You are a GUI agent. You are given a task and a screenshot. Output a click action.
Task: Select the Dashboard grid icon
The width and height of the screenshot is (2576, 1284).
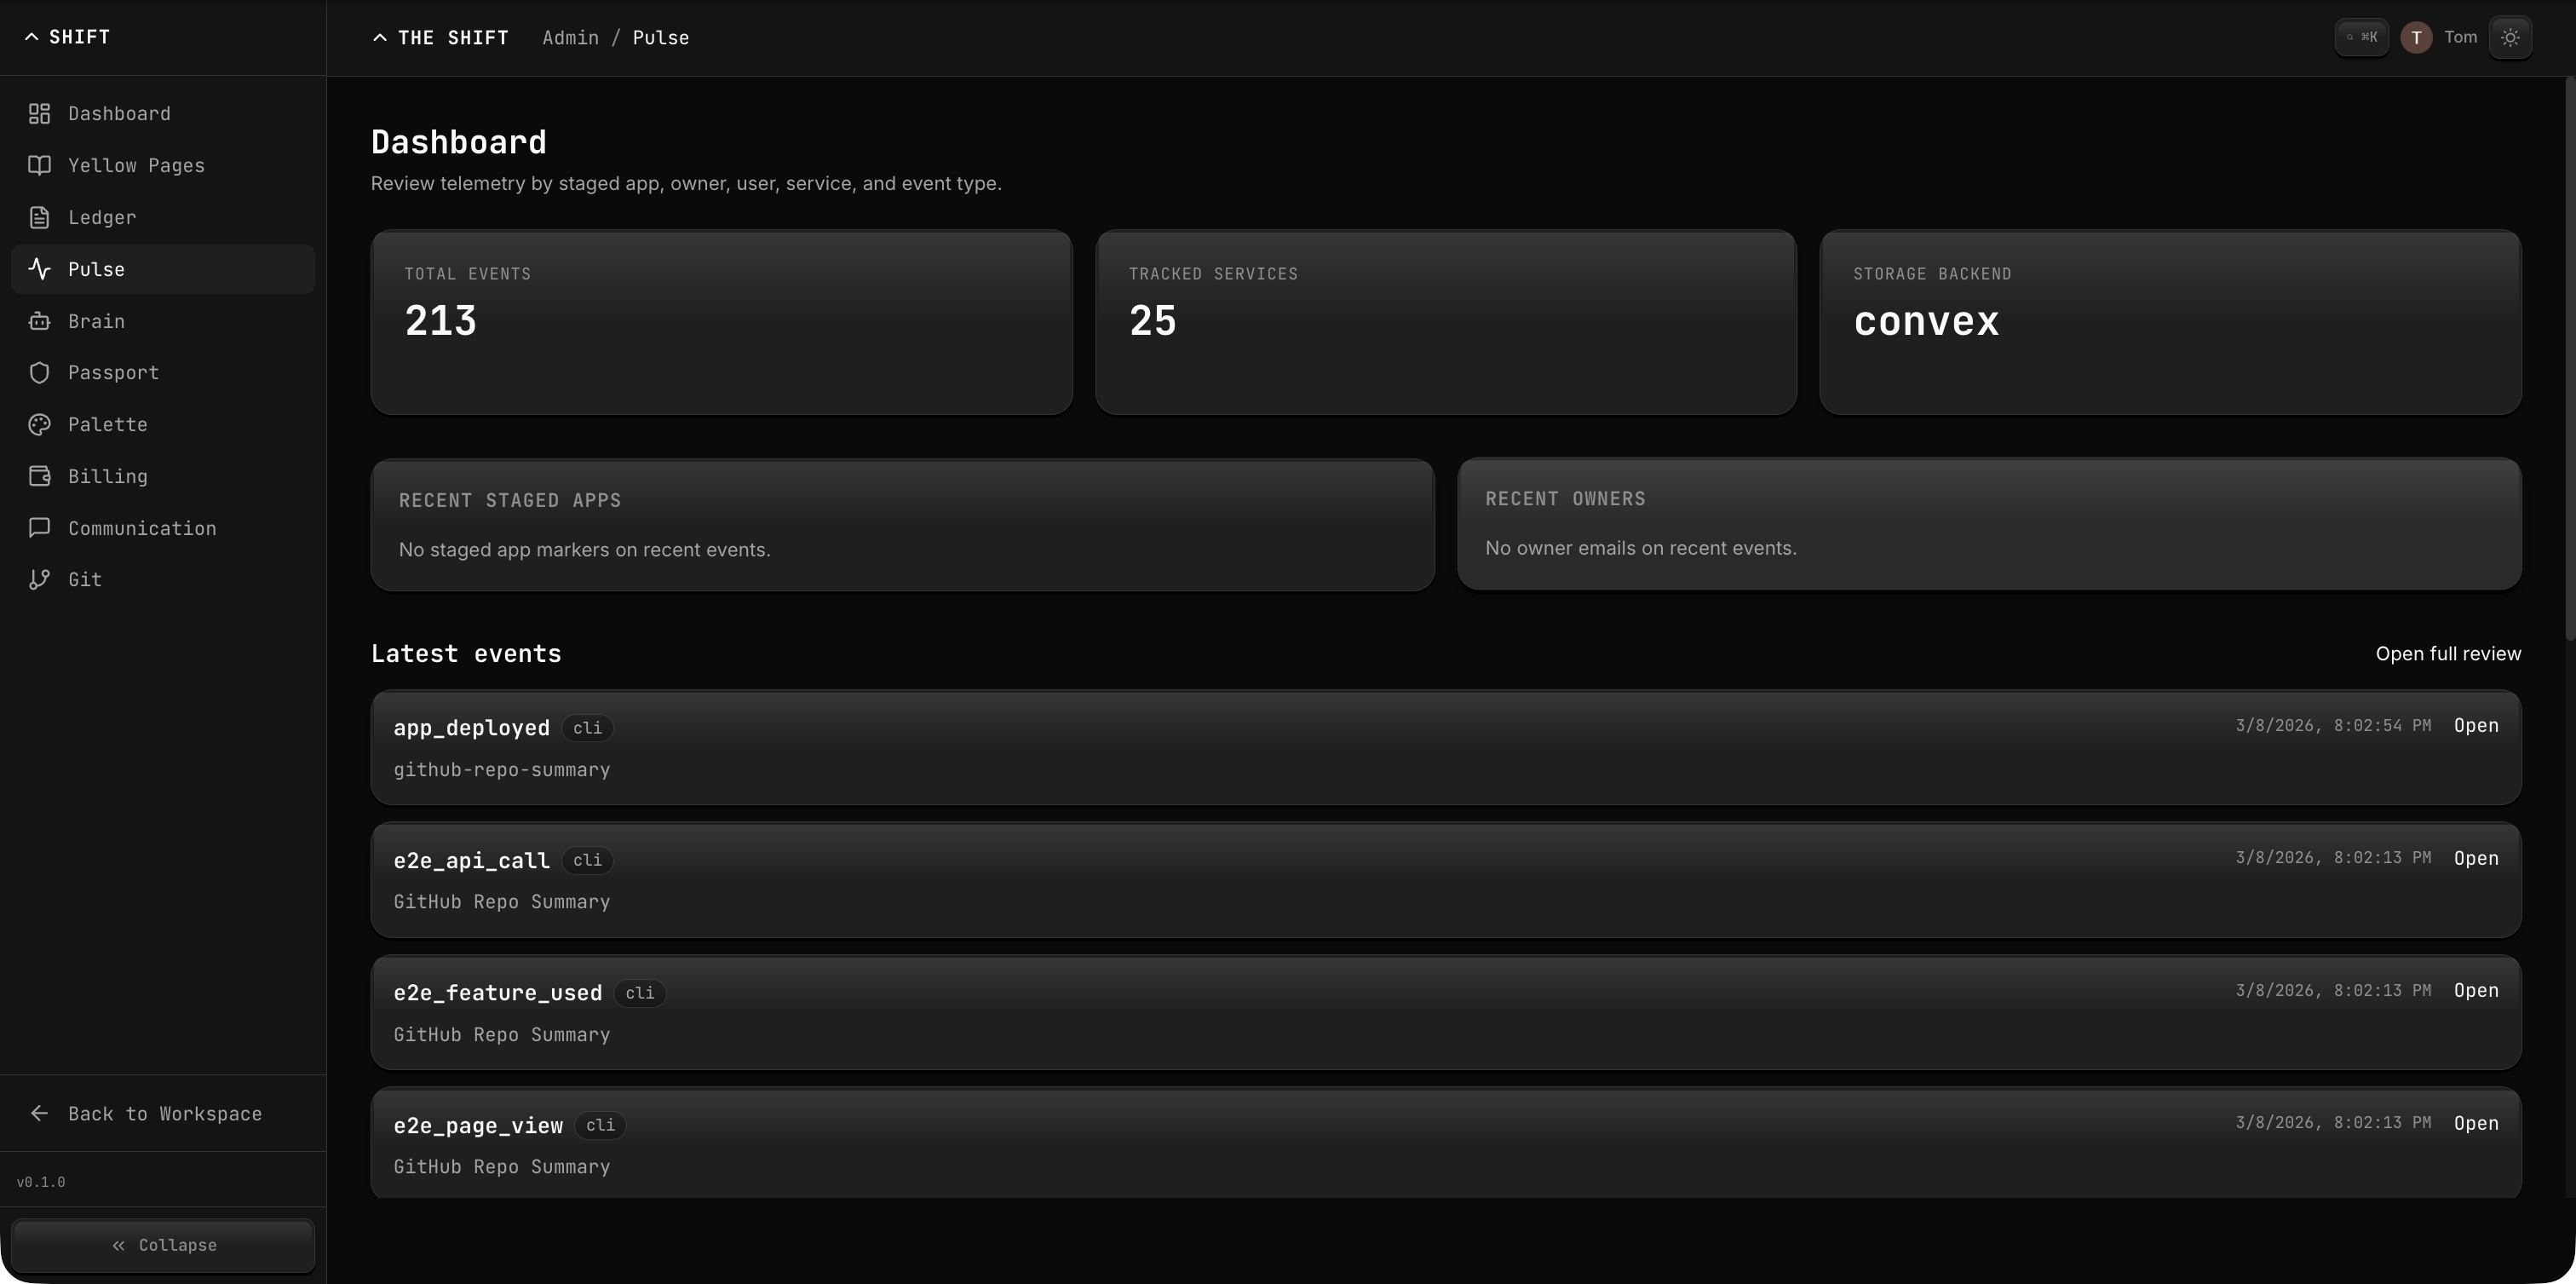pyautogui.click(x=39, y=113)
